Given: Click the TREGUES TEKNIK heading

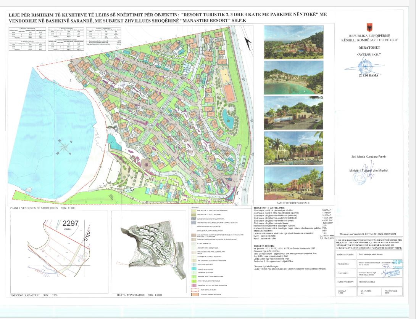Looking at the screenshot, I should click(264, 246).
